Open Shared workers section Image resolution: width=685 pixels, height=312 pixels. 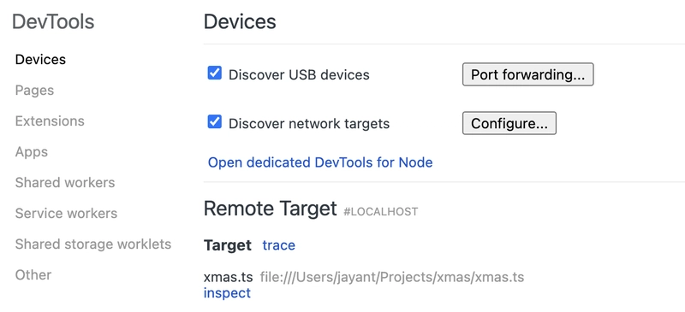pos(65,182)
